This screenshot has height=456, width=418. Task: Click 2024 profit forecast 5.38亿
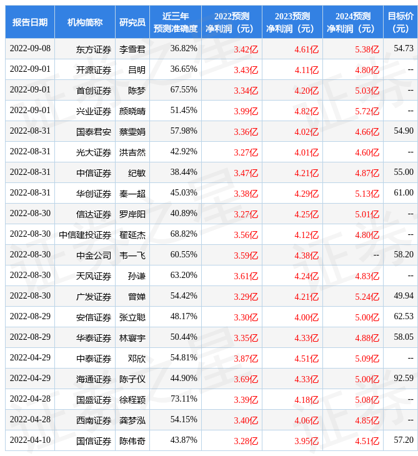(x=367, y=49)
